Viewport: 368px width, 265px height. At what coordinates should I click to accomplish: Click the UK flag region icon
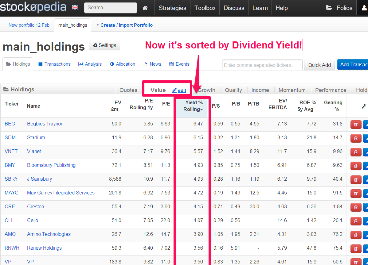pyautogui.click(x=75, y=7)
